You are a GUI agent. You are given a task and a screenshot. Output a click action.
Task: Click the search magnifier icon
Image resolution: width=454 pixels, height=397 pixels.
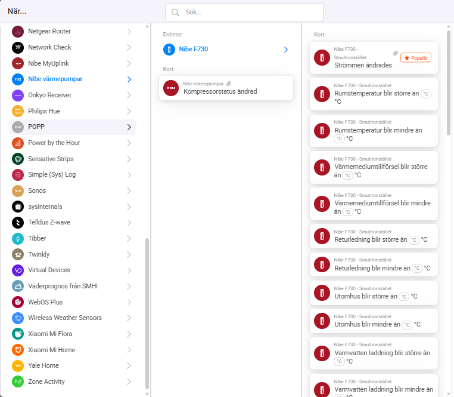click(x=175, y=12)
